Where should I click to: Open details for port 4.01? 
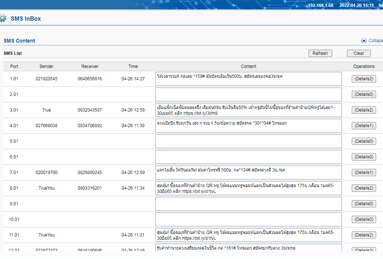[x=363, y=126]
